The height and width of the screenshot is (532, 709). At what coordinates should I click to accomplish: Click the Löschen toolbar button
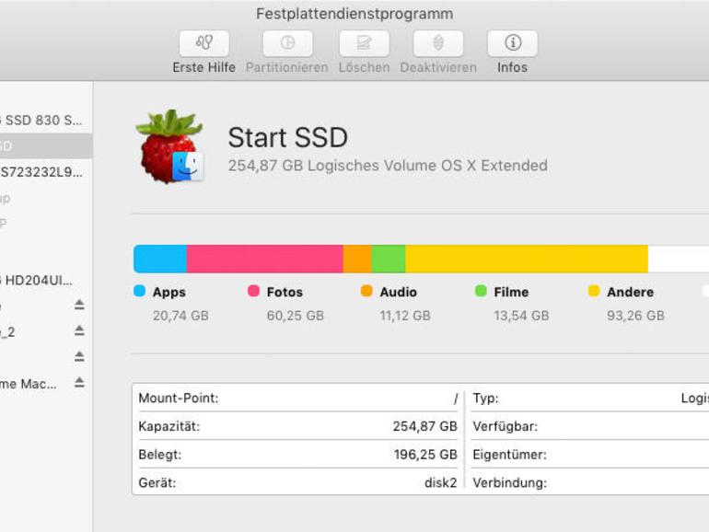364,43
